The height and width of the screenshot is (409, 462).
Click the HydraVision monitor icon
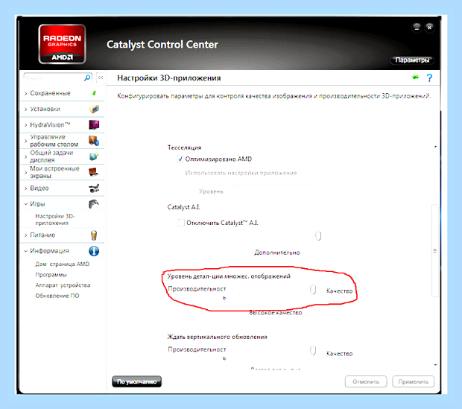94,125
